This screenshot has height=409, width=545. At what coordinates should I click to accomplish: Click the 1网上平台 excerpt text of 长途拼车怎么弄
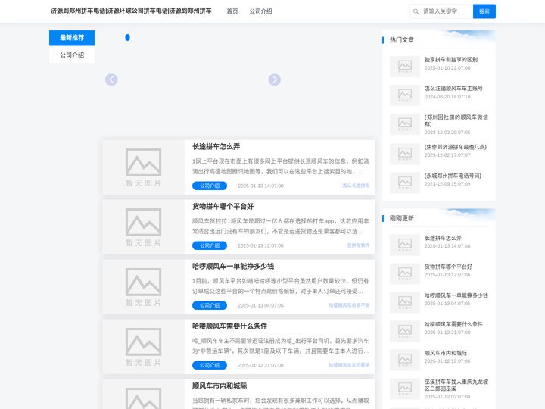(280, 166)
